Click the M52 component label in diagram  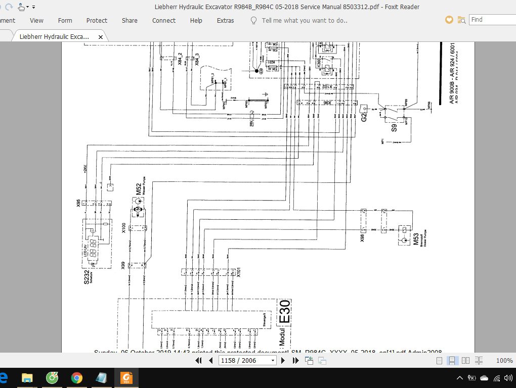(139, 189)
